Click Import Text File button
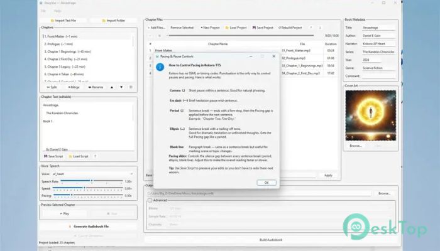Screen dimensions: 440x251 [x=63, y=21]
